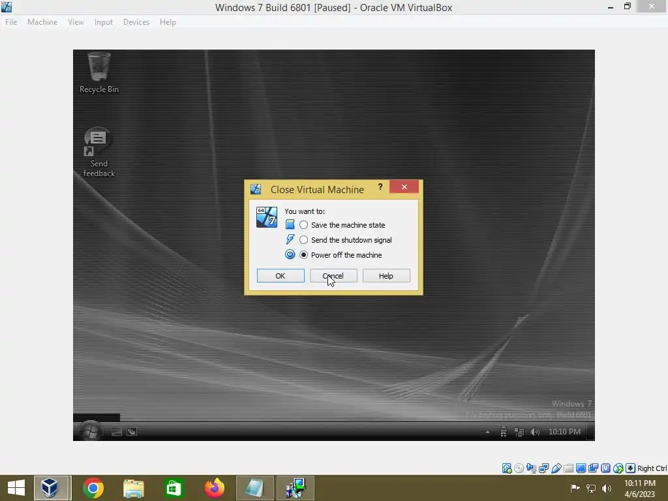Click the host network tray icon
The width and height of the screenshot is (668, 501).
click(x=591, y=488)
